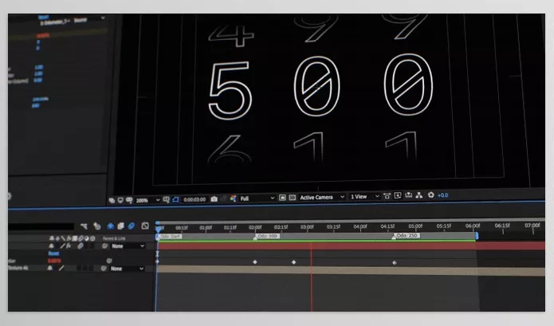Image resolution: width=554 pixels, height=326 pixels.
Task: Toggle shy switch on Texture 4k layer
Action: point(49,268)
